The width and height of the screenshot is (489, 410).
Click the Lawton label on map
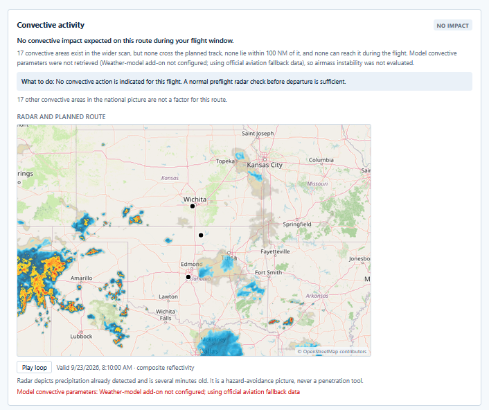[x=168, y=296]
